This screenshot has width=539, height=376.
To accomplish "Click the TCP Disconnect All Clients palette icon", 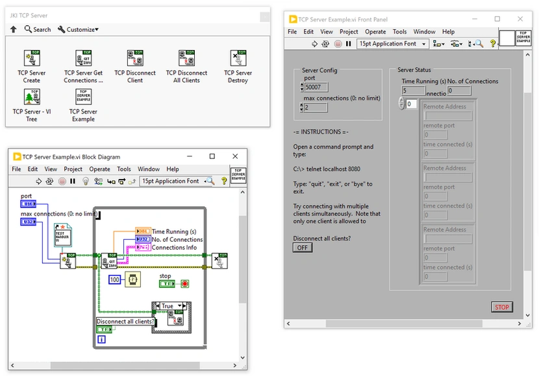I will (186, 58).
